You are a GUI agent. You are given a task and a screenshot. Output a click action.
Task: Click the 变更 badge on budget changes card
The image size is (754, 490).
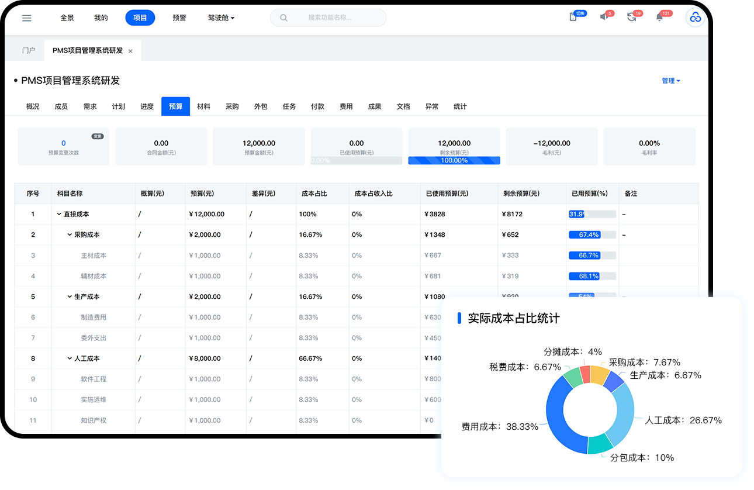tap(98, 136)
